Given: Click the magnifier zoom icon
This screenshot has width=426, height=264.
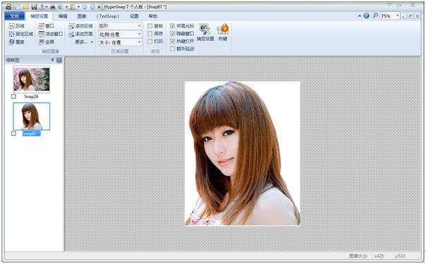Looking at the screenshot, I should click(375, 15).
